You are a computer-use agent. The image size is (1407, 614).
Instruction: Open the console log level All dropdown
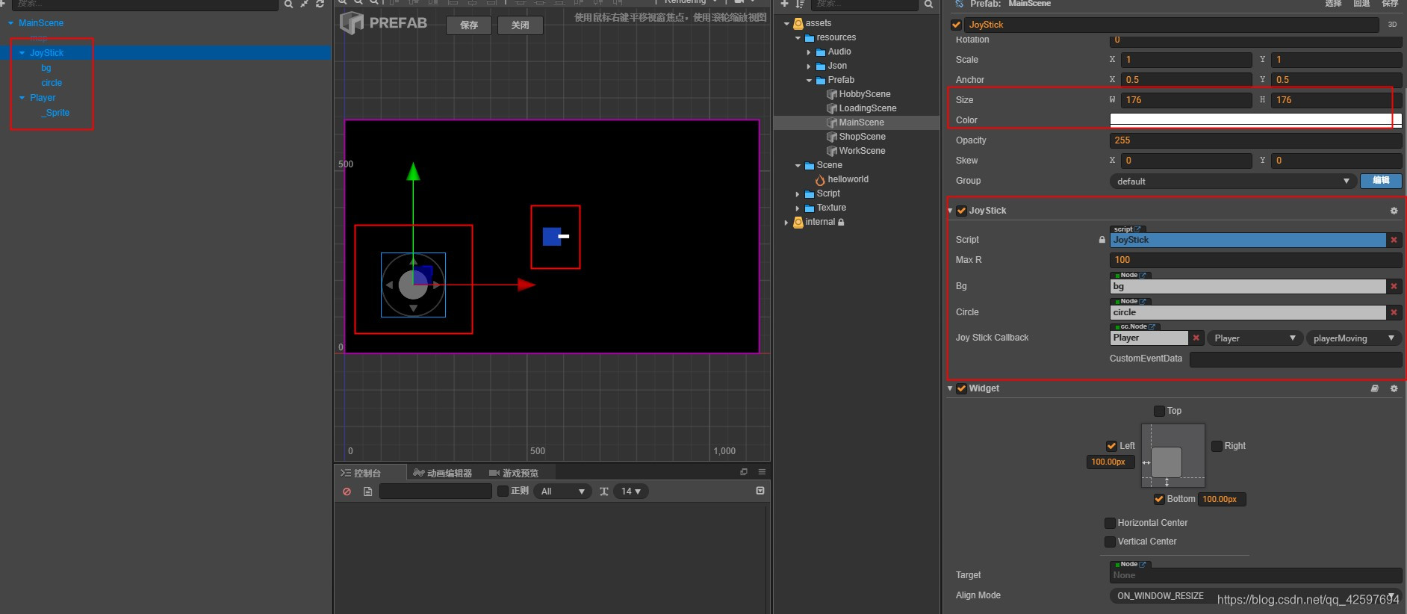562,491
